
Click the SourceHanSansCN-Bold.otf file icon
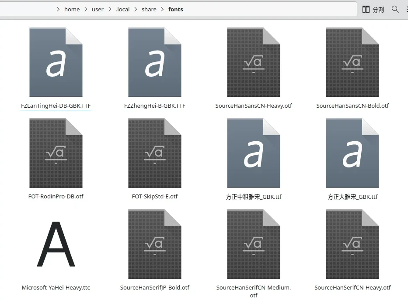coord(352,62)
